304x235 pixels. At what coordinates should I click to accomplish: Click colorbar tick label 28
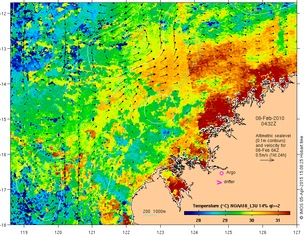click(x=198, y=220)
